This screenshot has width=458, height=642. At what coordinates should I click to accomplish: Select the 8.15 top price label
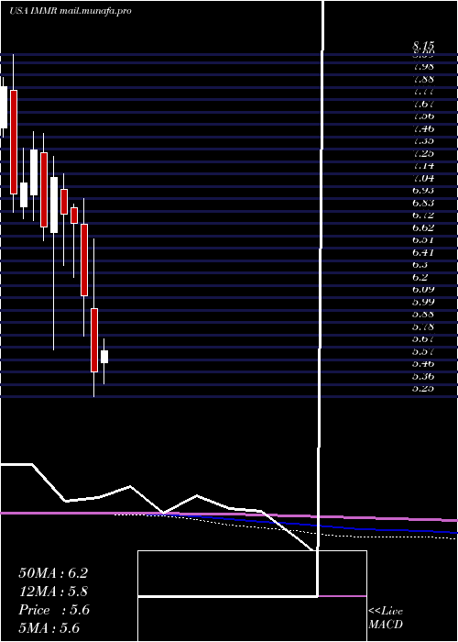coord(423,45)
